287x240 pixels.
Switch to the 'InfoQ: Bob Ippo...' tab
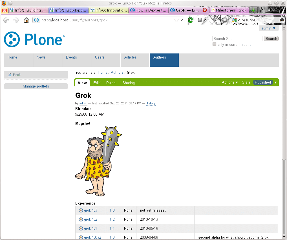pos(69,10)
